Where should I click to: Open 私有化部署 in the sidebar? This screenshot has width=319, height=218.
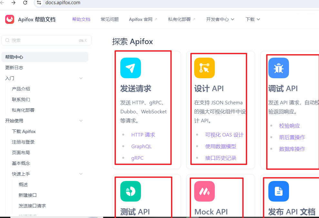coord(23,110)
